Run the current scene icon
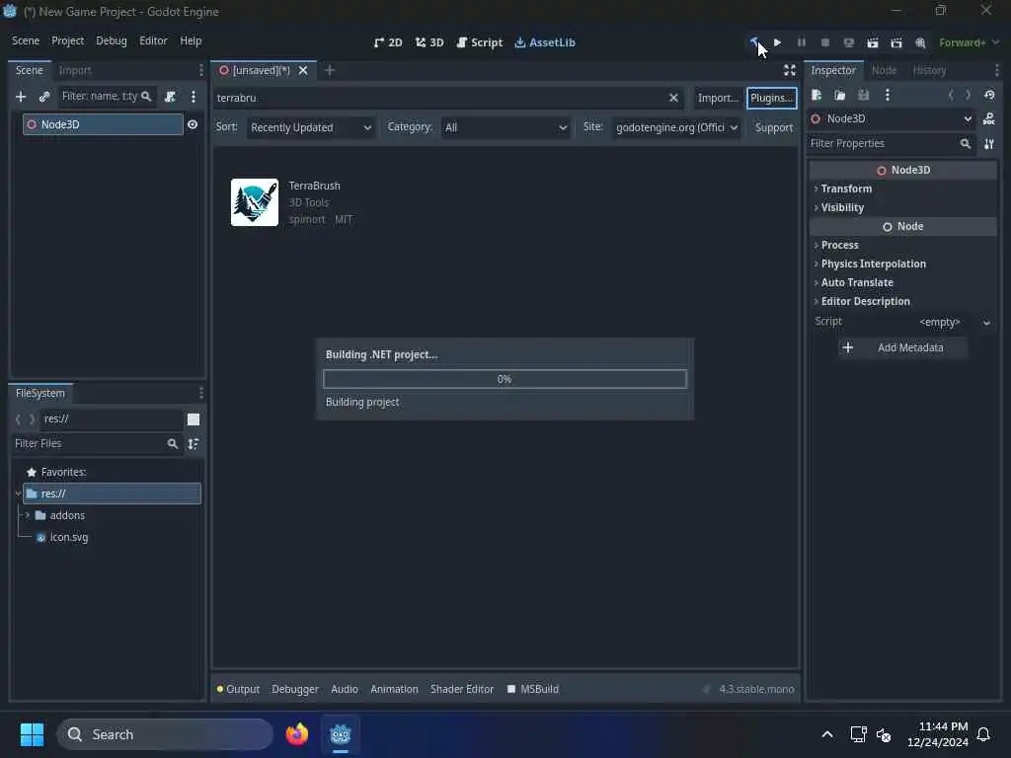The width and height of the screenshot is (1011, 758). click(x=873, y=41)
